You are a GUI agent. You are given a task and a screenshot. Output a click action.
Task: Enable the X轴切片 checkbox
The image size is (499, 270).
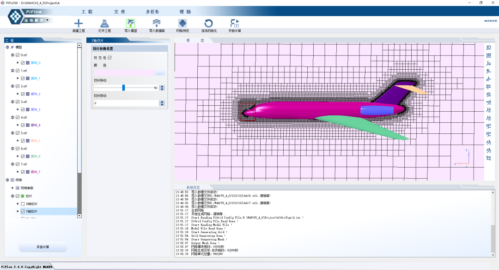point(23,204)
